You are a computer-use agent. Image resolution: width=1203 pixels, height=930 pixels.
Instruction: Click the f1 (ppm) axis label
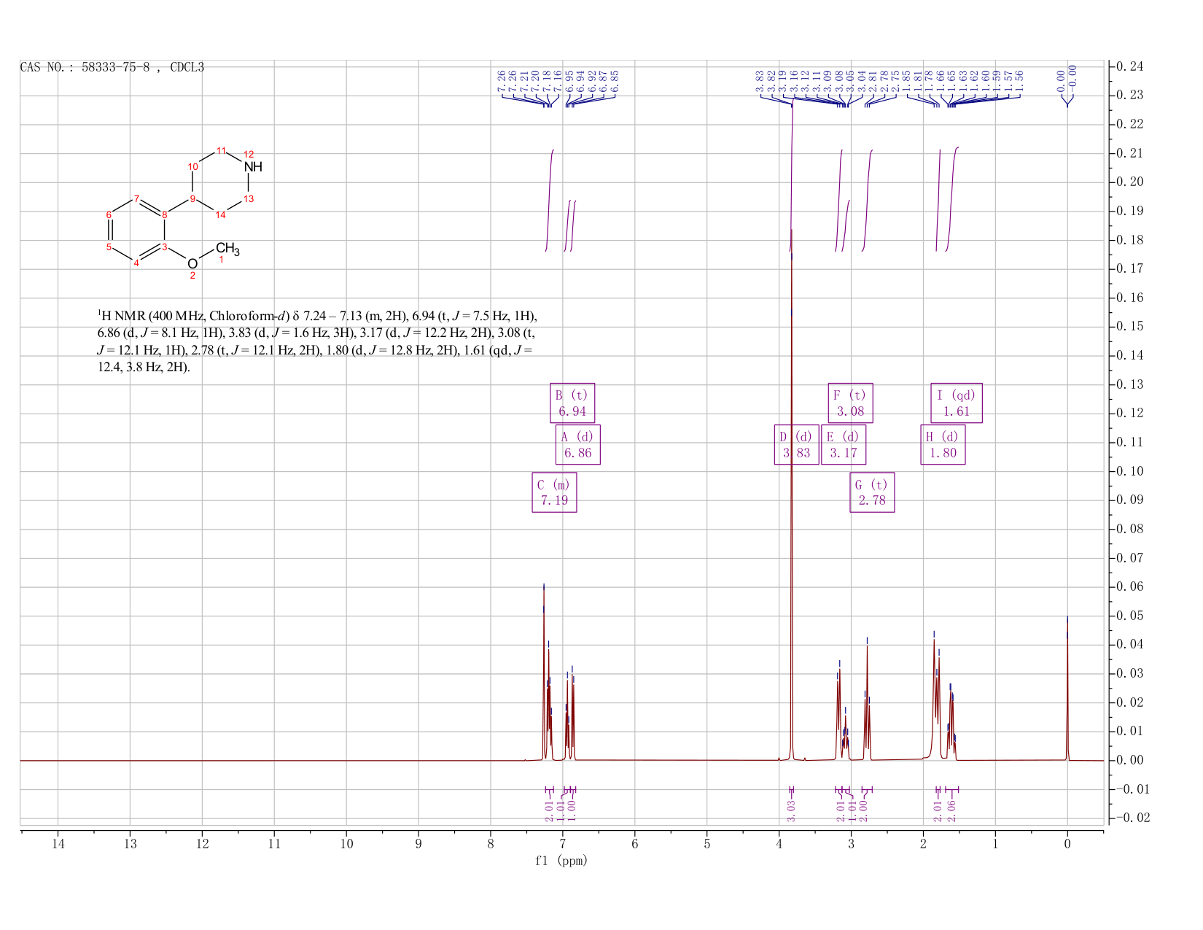pos(561,861)
